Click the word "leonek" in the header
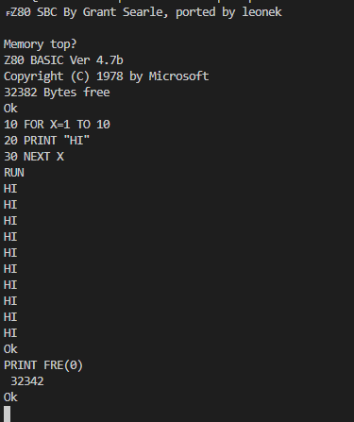This screenshot has height=422, width=354. tap(261, 12)
